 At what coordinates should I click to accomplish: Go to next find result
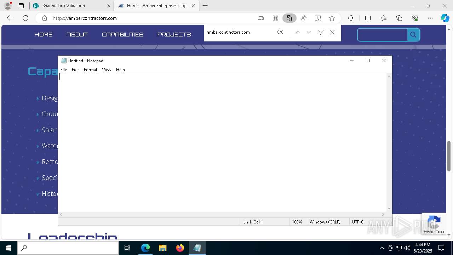click(x=309, y=32)
